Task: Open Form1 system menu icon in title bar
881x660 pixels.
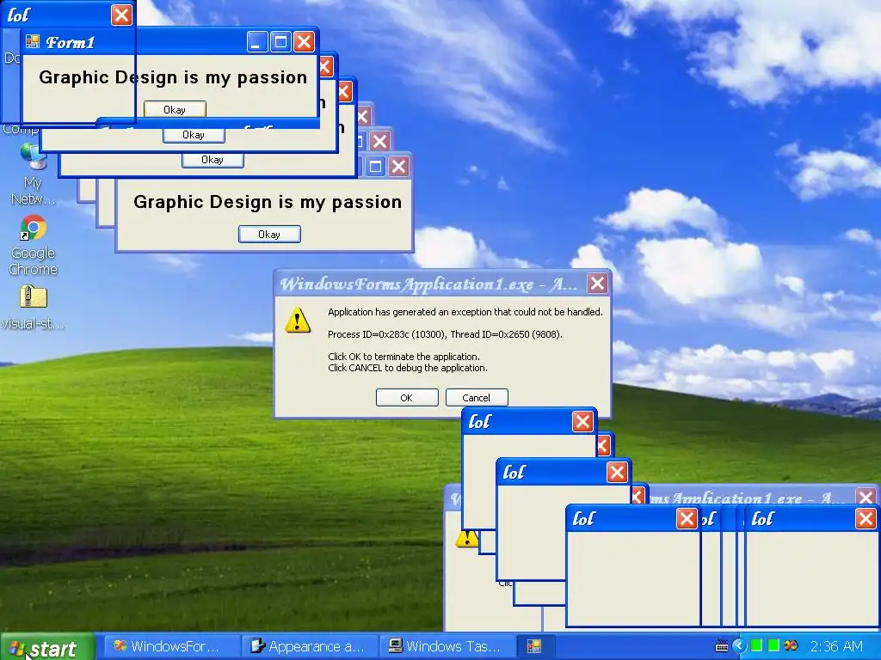Action: [33, 41]
